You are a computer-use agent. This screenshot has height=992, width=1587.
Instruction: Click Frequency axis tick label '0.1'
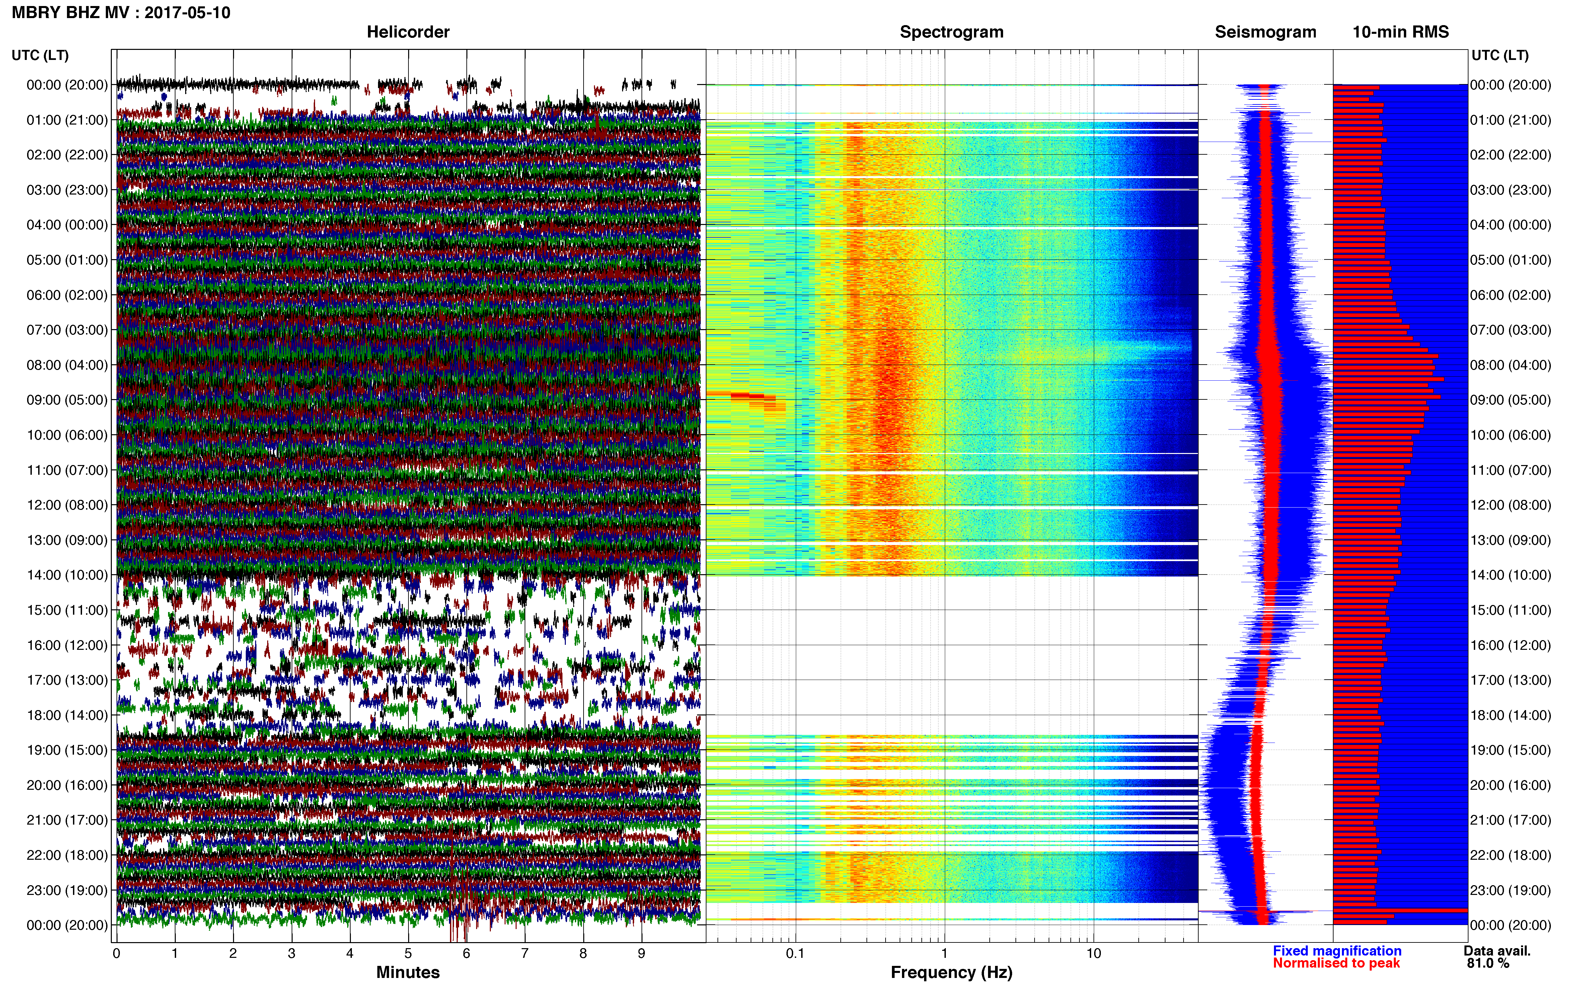795,954
